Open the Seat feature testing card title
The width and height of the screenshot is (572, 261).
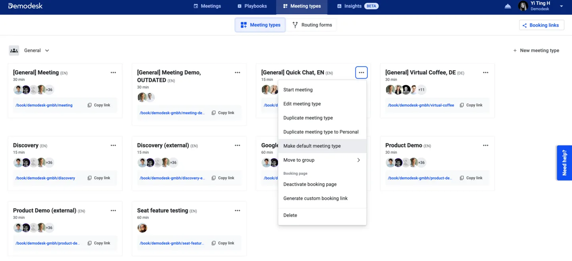click(x=162, y=210)
